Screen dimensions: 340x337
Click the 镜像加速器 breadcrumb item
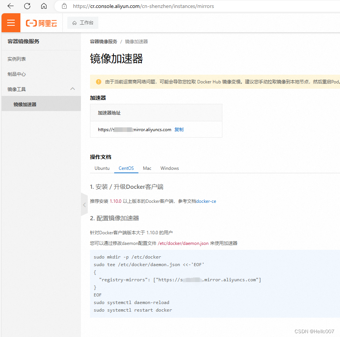point(137,41)
